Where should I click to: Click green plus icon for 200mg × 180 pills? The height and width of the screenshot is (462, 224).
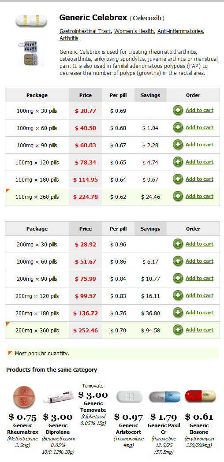[178, 313]
